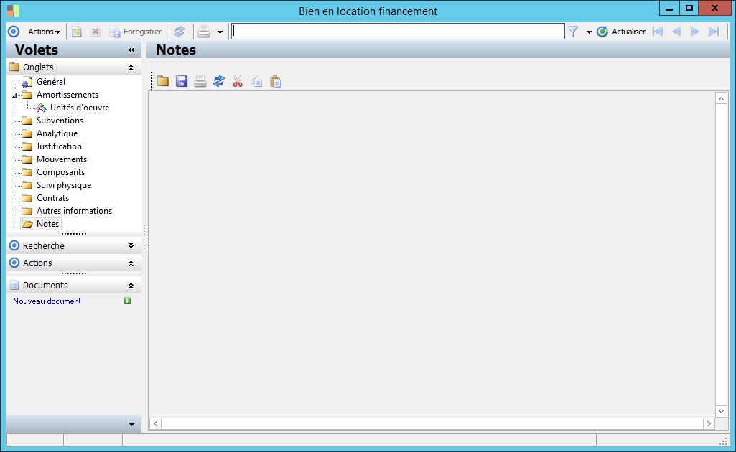Go to first record navigation icon
736x452 pixels.
(658, 32)
